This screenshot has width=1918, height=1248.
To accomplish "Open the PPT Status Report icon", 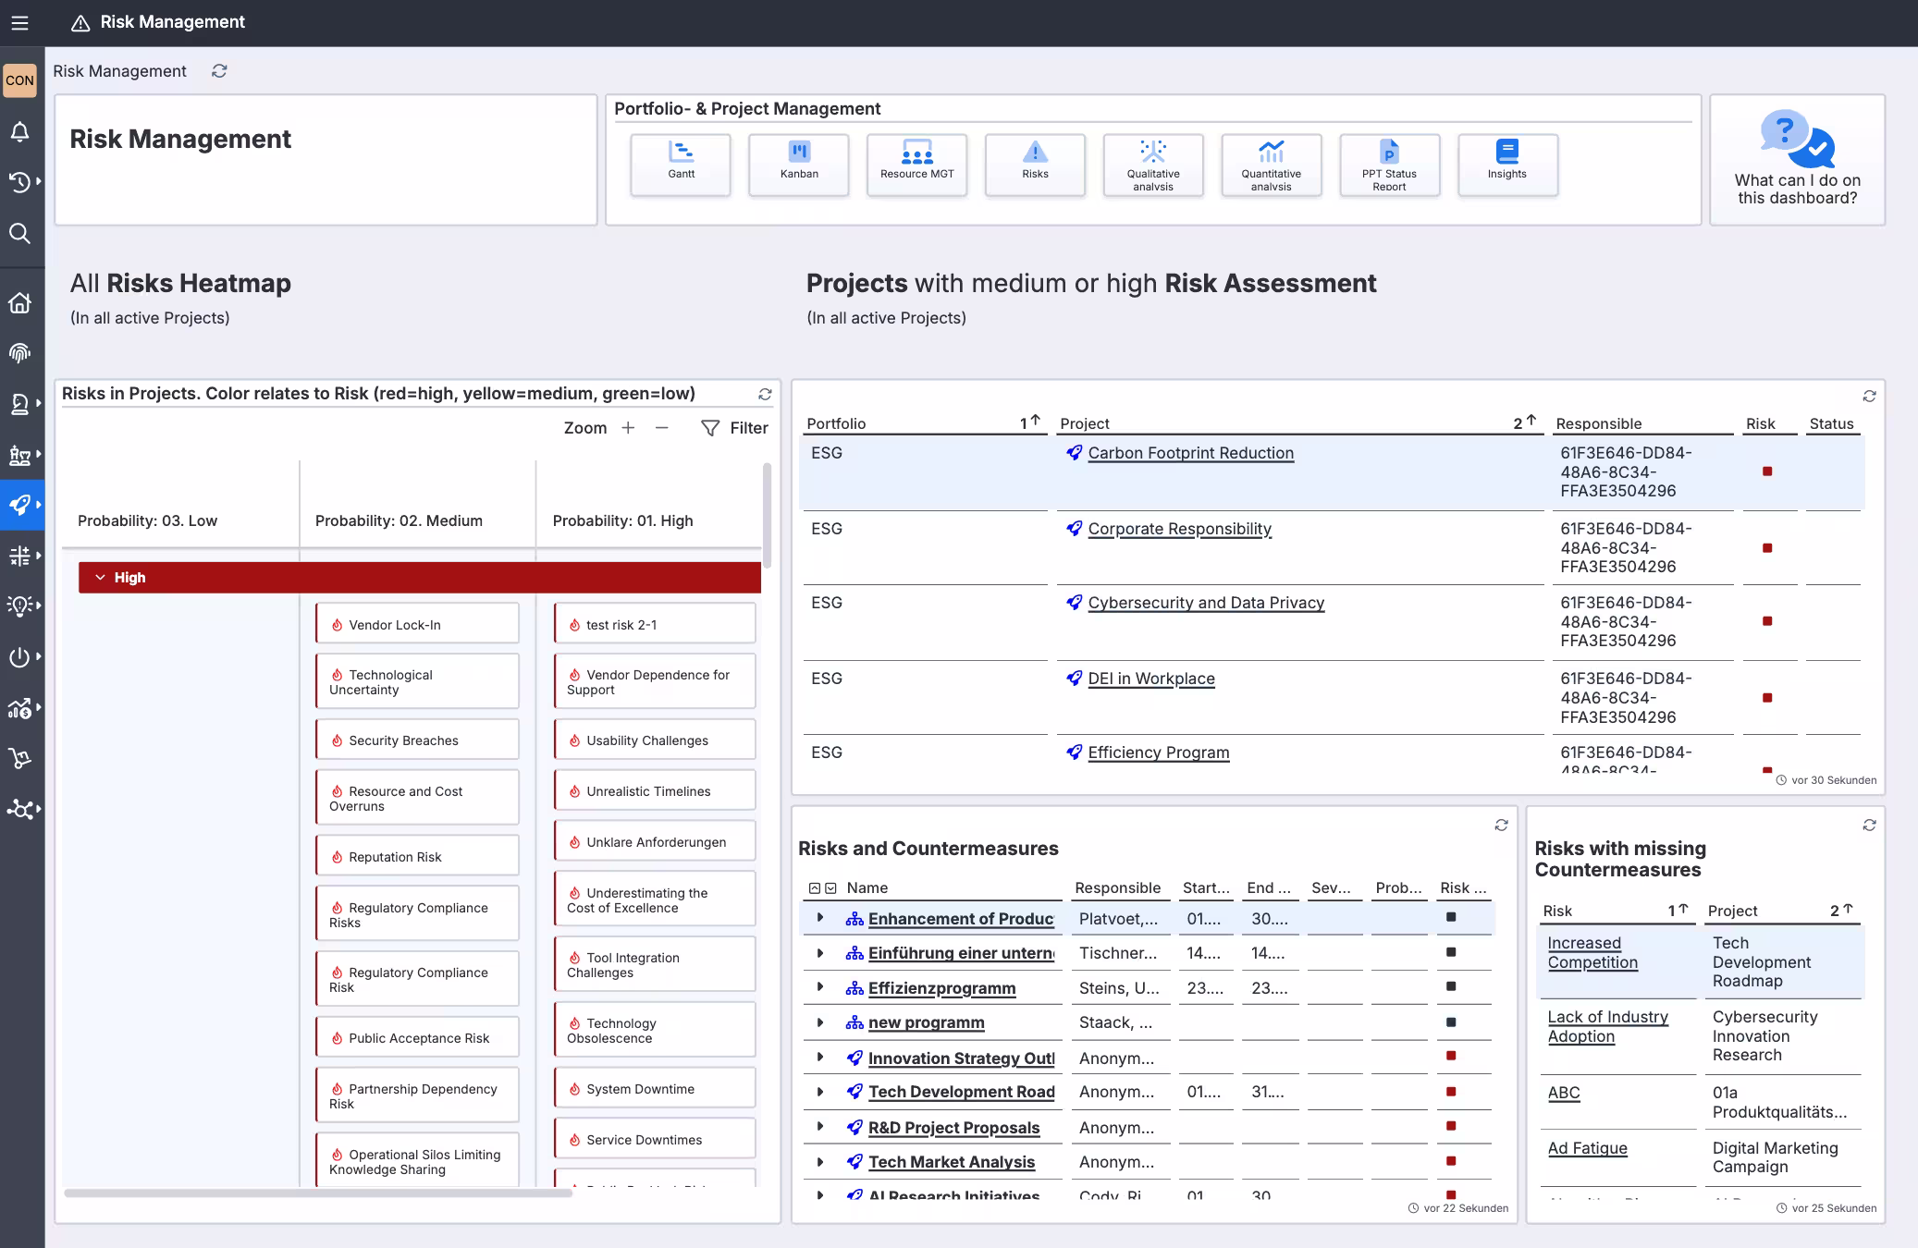I will click(1389, 165).
